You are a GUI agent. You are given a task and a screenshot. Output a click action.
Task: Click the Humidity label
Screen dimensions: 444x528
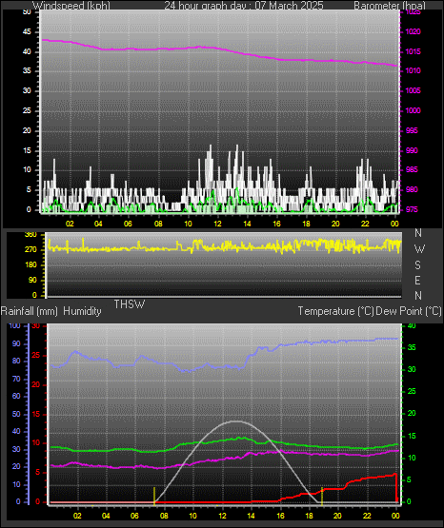(x=82, y=311)
